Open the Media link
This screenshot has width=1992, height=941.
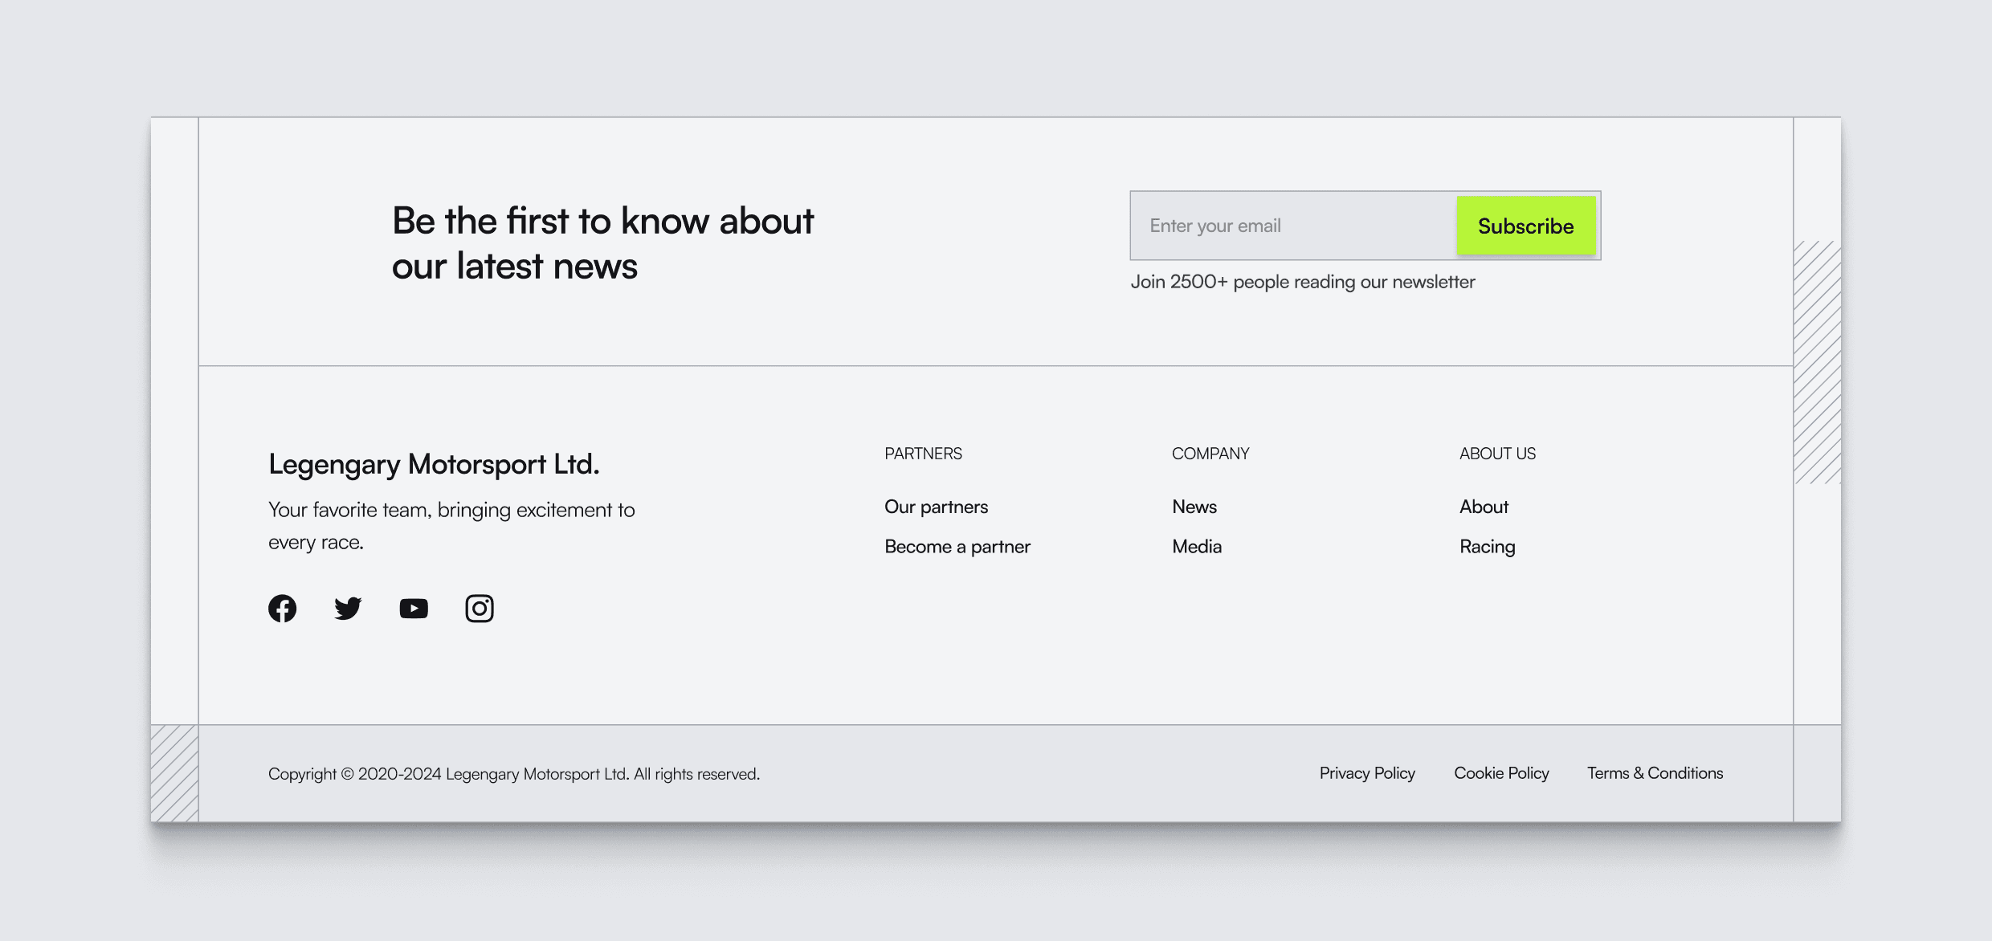coord(1196,547)
